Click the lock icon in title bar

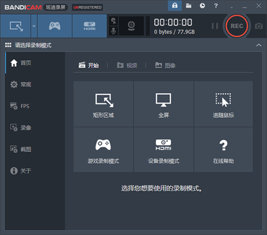coord(175,6)
